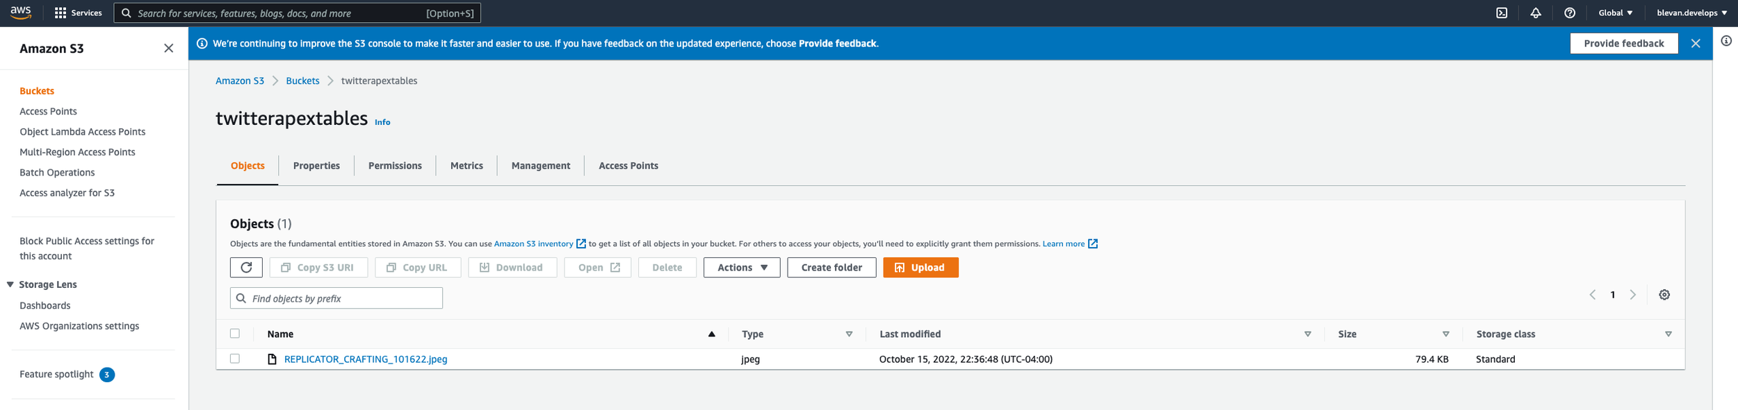Sort by the Last modified column arrow
1738x410 pixels.
[1308, 334]
